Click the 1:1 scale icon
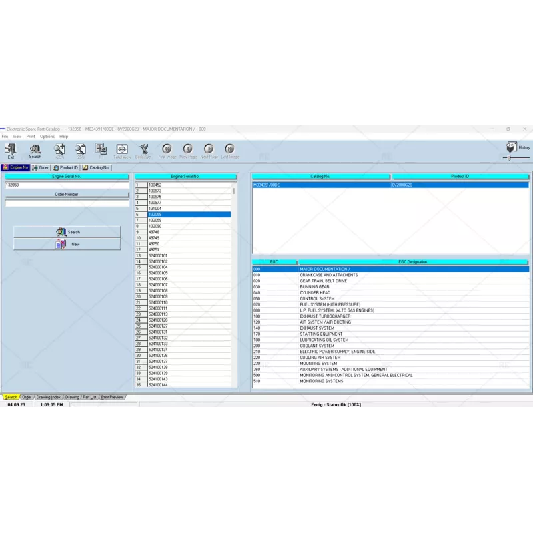The height and width of the screenshot is (533, 533). 101,150
